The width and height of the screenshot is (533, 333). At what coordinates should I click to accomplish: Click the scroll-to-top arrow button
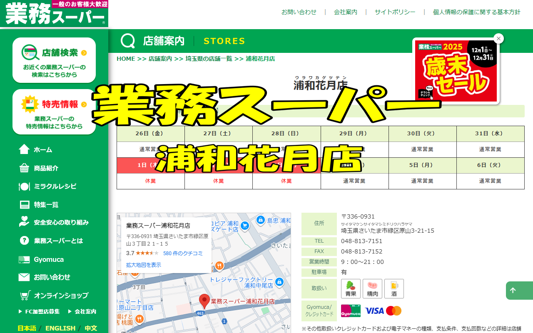click(513, 291)
